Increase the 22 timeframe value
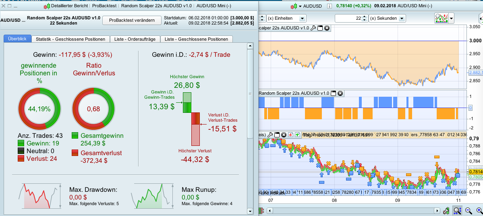 click(365, 17)
